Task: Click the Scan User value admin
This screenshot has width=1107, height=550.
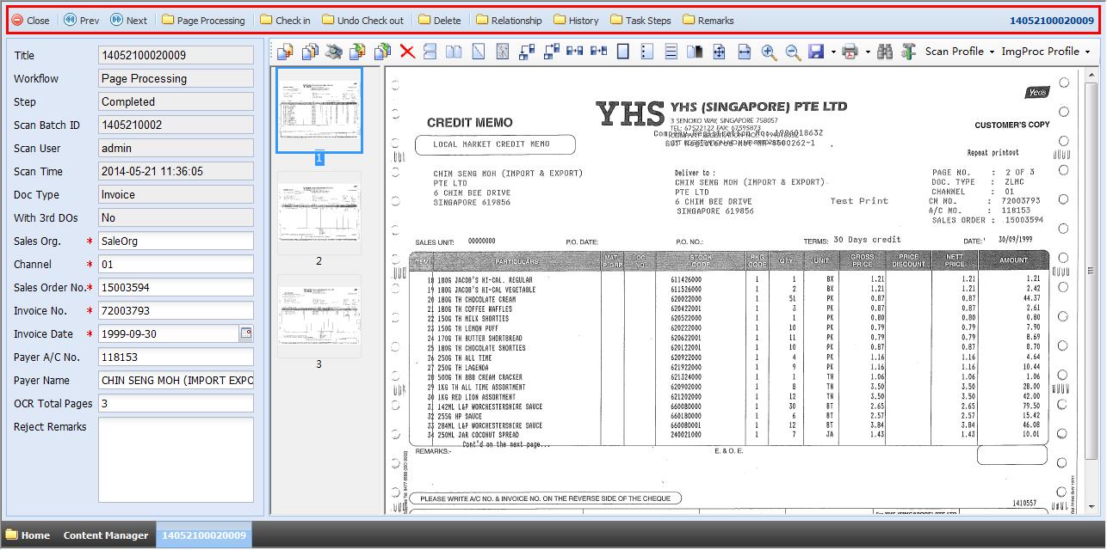Action: [x=176, y=148]
